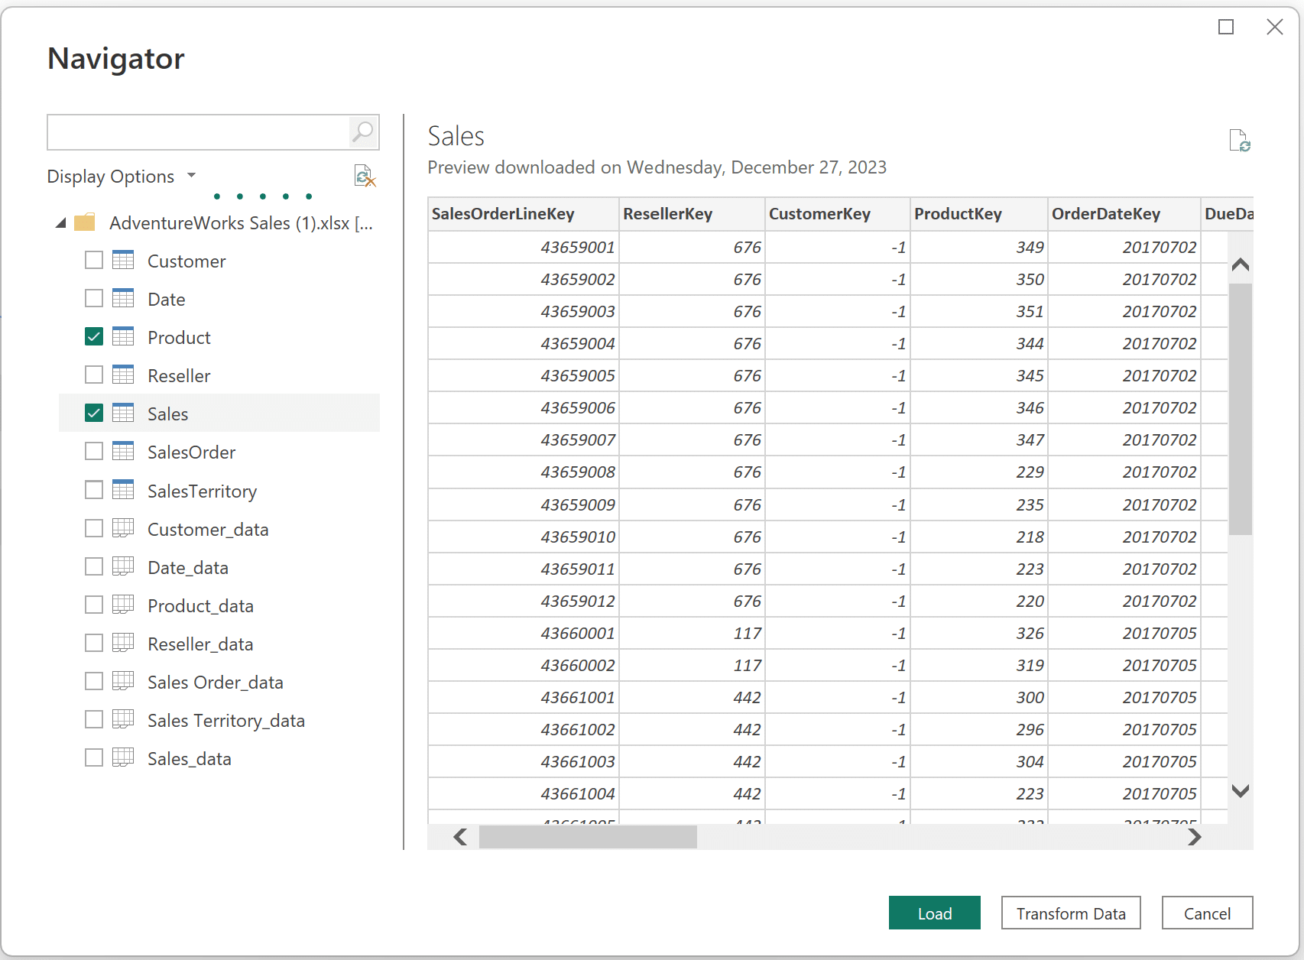Check the Reseller table checkbox
The width and height of the screenshot is (1304, 960).
(x=94, y=375)
